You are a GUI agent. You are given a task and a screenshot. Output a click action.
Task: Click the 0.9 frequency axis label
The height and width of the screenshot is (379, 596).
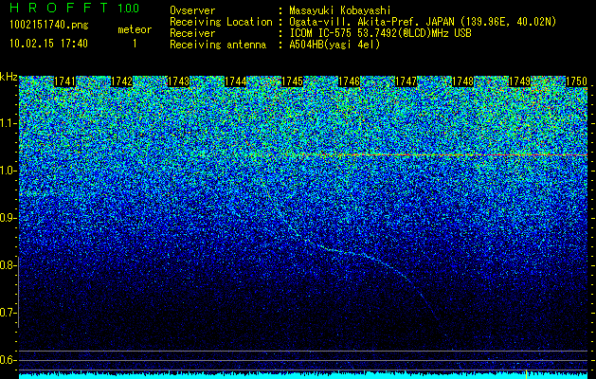point(8,218)
